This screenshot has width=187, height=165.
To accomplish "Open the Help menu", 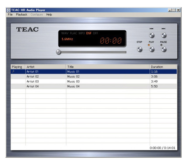I will pyautogui.click(x=49, y=15).
